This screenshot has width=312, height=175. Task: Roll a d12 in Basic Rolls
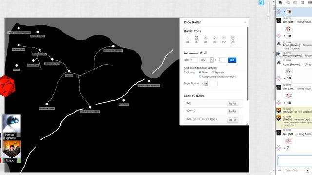224,39
